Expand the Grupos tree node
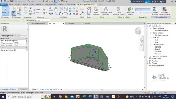 [x=148, y=63]
